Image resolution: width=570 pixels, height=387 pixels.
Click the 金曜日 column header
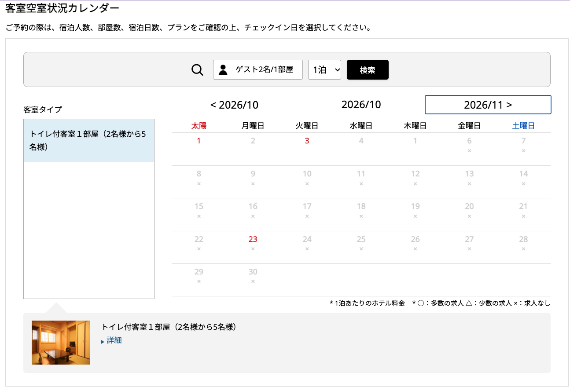(470, 126)
